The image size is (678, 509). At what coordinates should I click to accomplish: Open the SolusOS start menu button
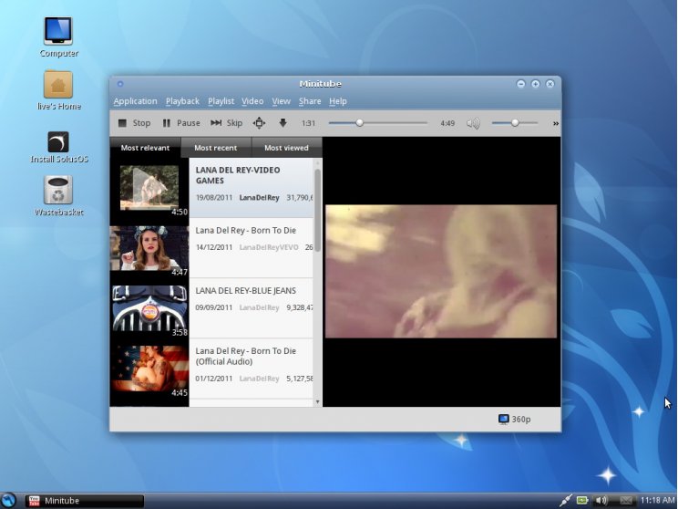(8, 501)
